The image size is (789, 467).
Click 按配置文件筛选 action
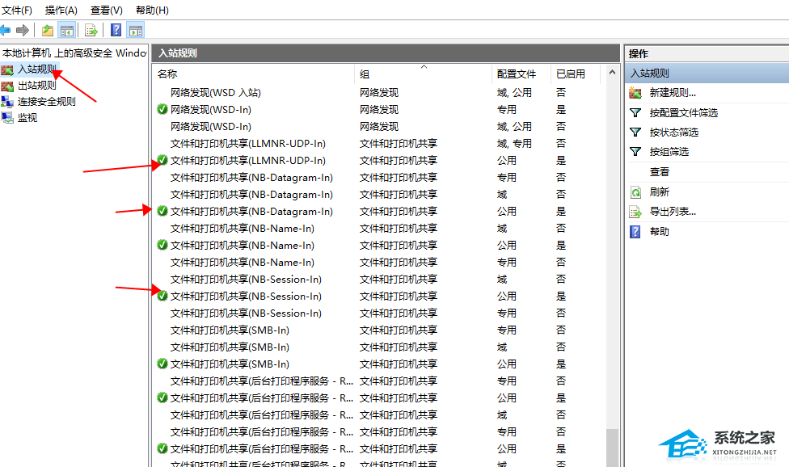[x=683, y=112]
